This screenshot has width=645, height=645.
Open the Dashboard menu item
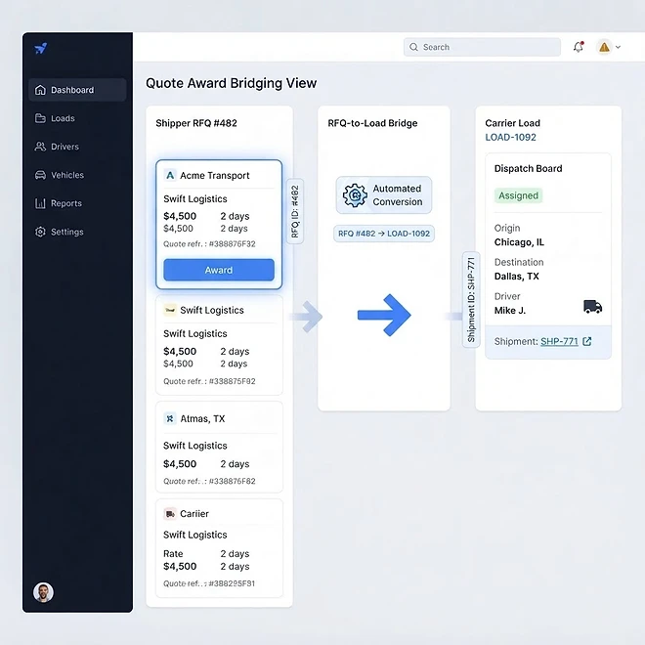tap(77, 90)
